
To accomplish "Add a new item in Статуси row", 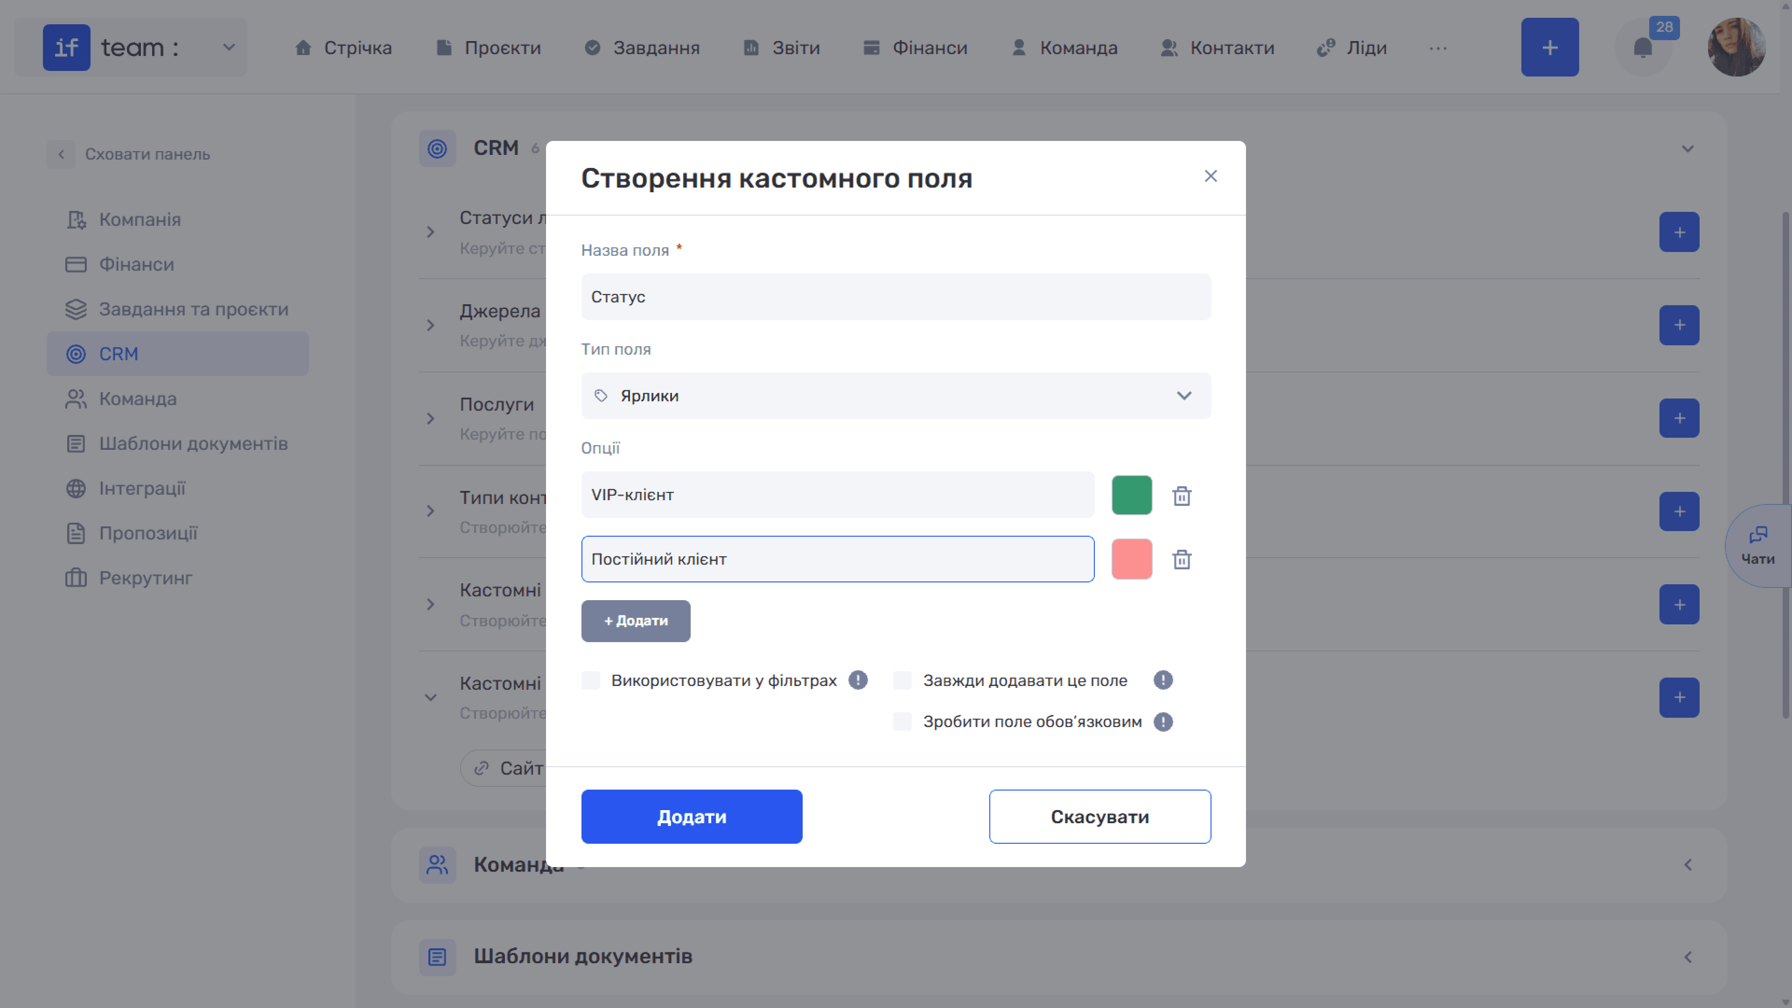I will [1680, 232].
